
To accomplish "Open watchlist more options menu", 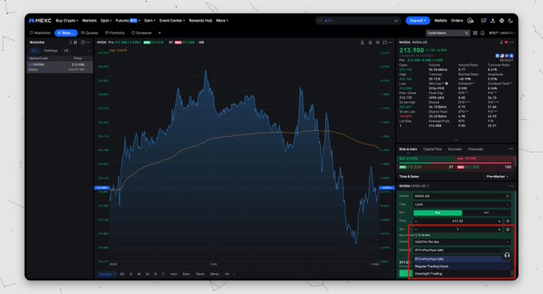I will (x=88, y=42).
